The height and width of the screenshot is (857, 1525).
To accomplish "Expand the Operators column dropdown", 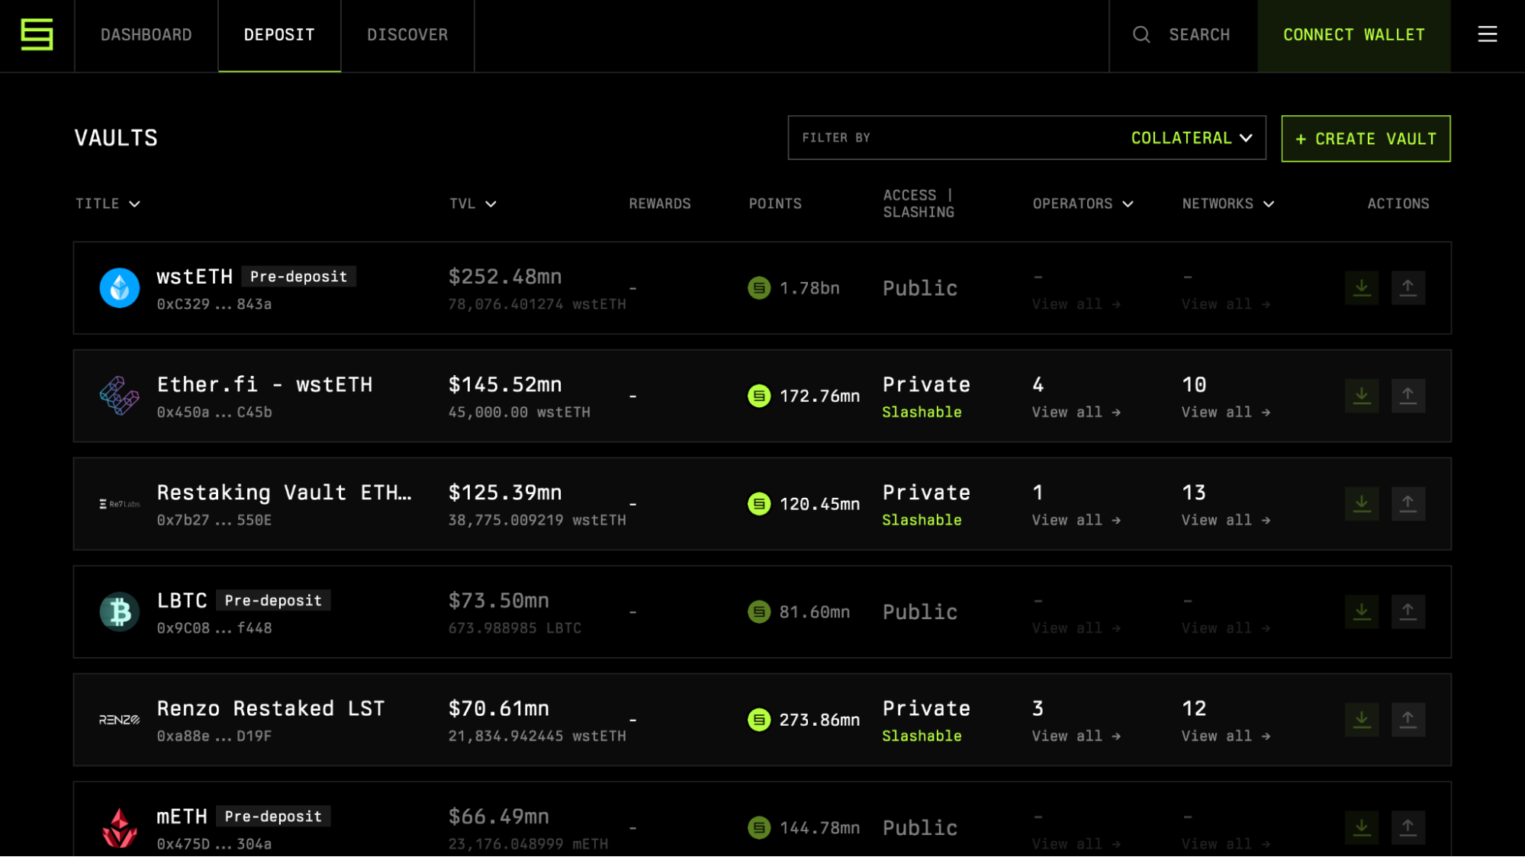I will pos(1082,204).
